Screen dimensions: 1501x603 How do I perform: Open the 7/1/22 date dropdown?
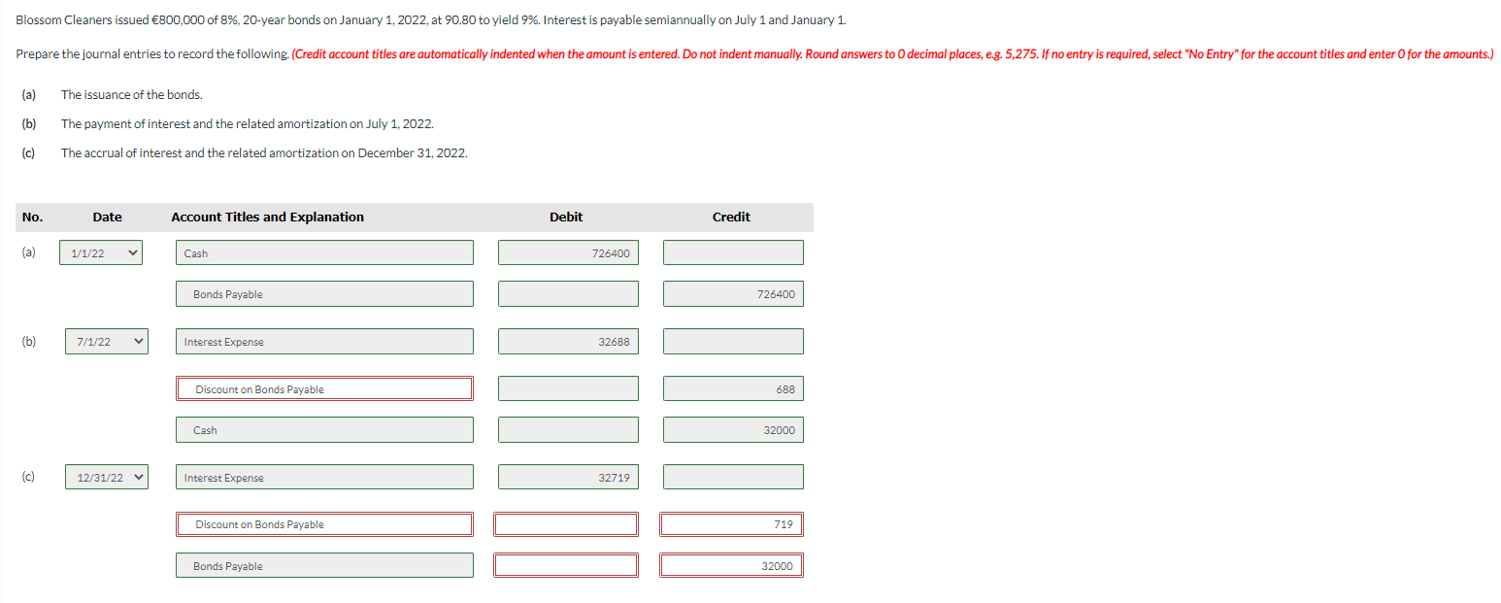(107, 342)
